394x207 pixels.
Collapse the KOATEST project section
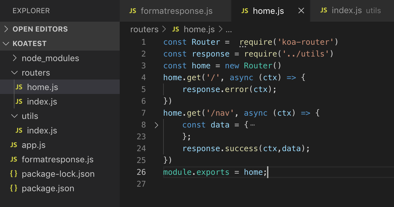(x=6, y=43)
